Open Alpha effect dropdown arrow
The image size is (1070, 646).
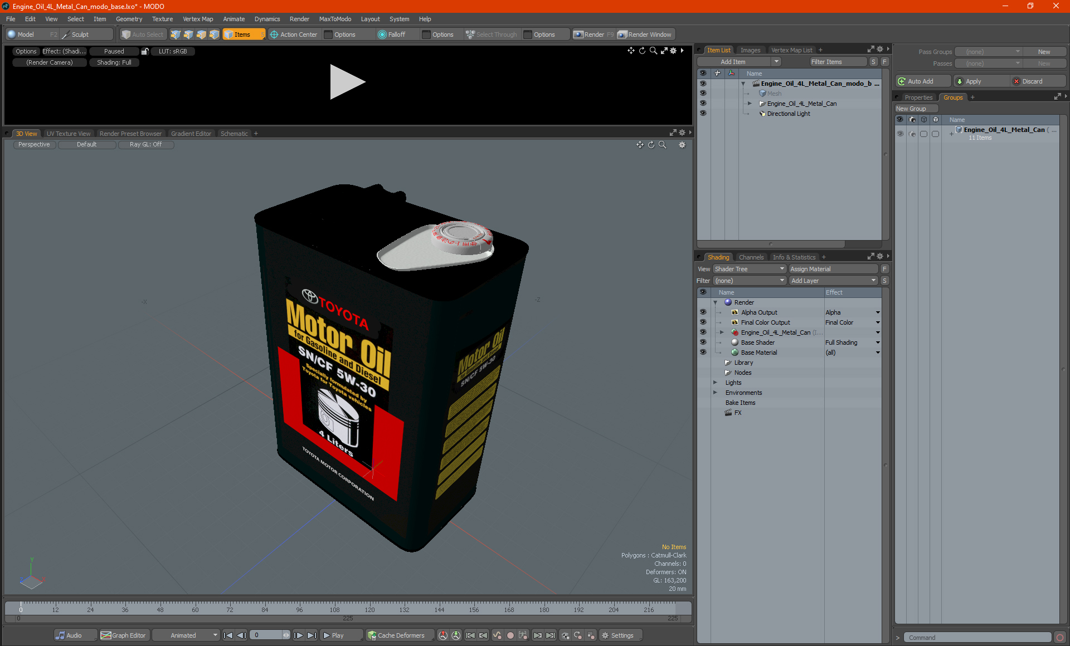pyautogui.click(x=878, y=312)
